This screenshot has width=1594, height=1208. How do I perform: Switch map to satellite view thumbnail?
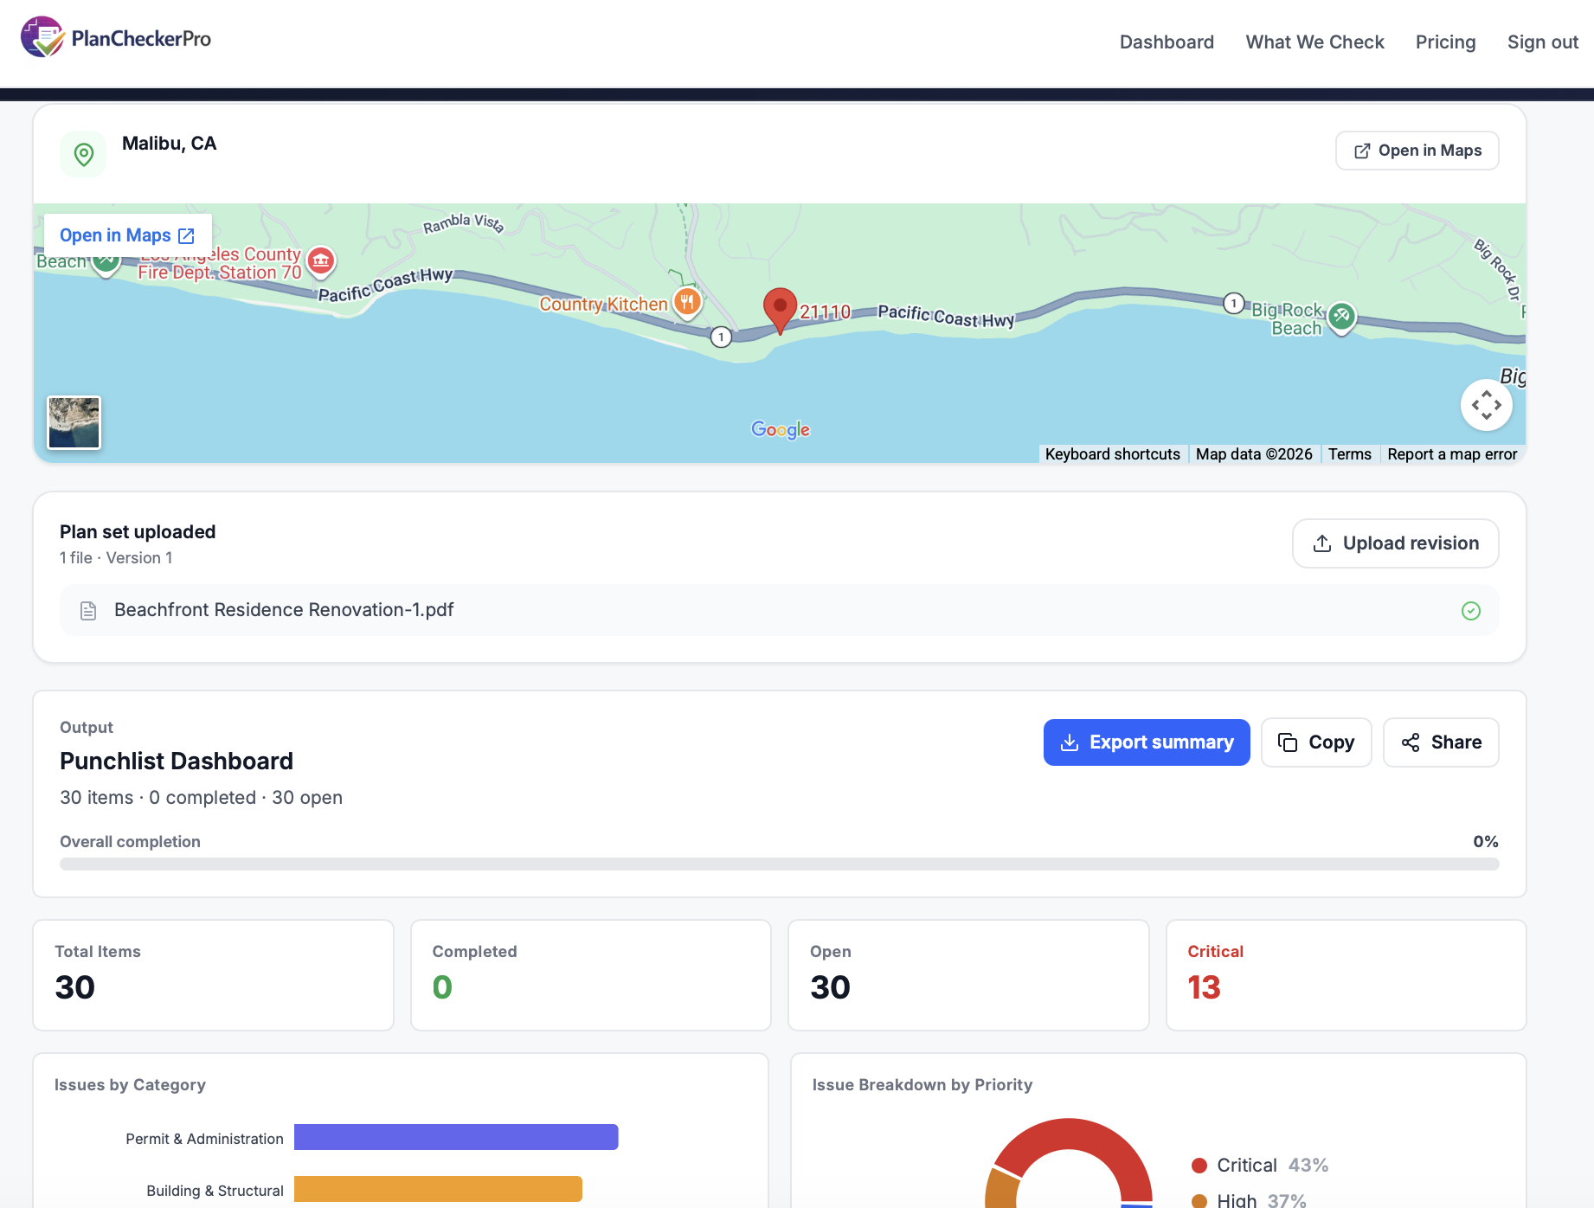tap(74, 422)
